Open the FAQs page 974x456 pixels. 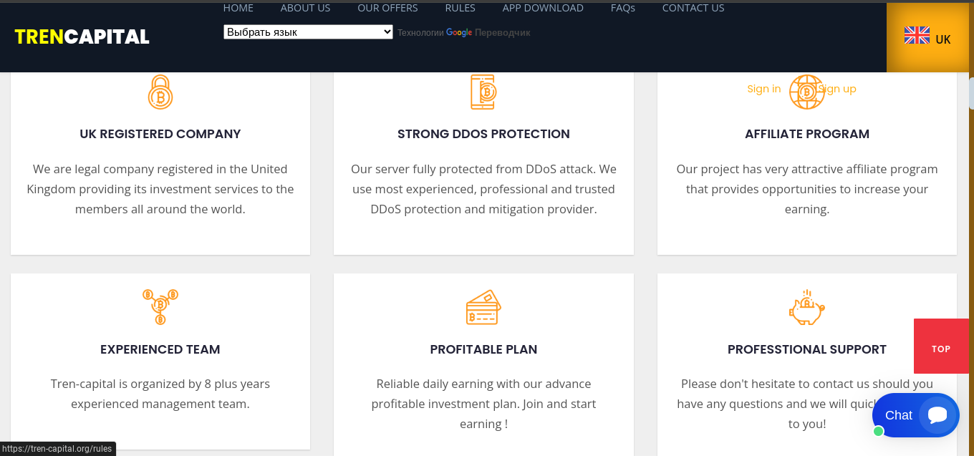click(x=622, y=8)
